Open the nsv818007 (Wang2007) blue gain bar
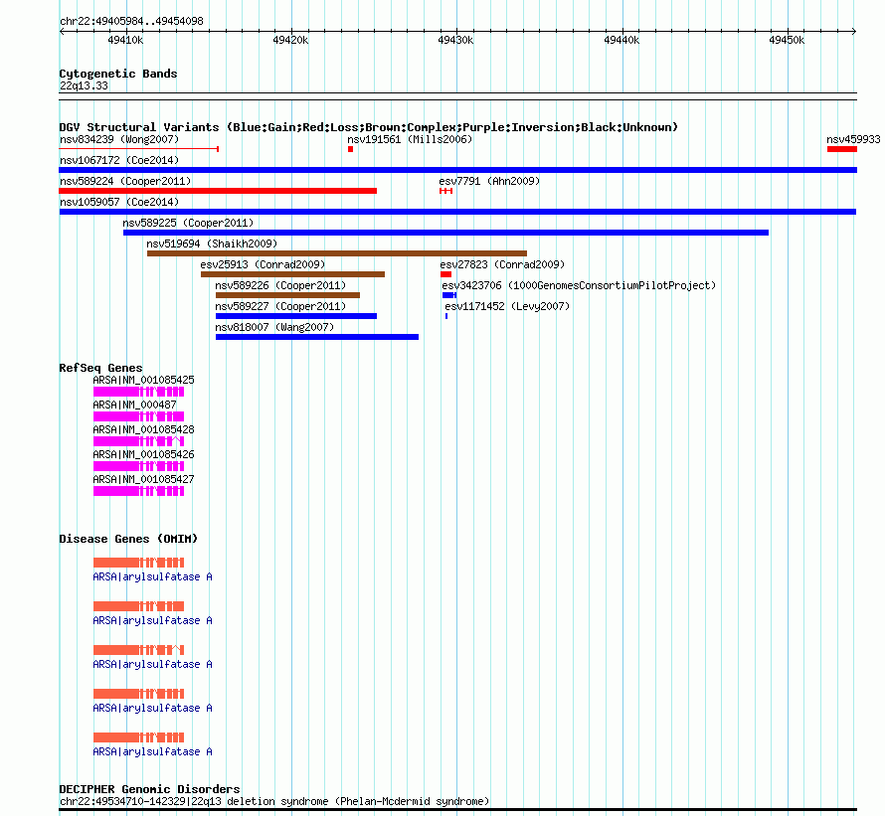Screen dimensions: 885x816 [x=317, y=337]
